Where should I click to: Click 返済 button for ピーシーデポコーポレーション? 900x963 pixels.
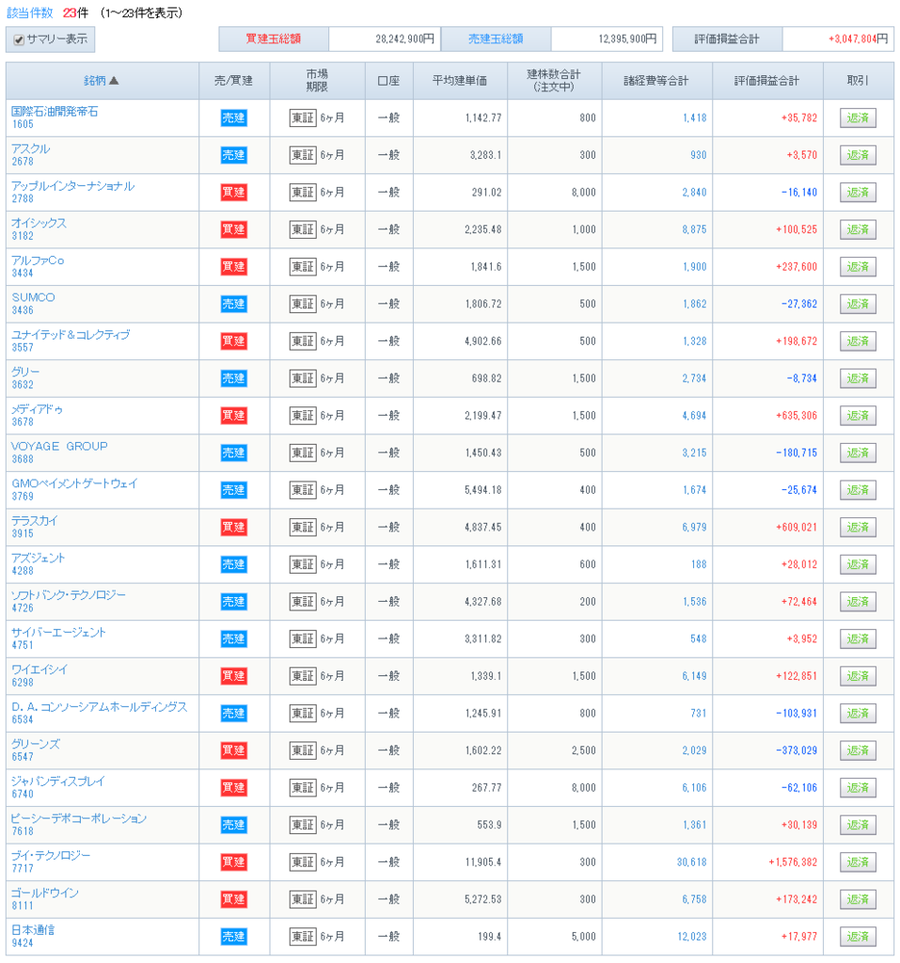coord(858,825)
